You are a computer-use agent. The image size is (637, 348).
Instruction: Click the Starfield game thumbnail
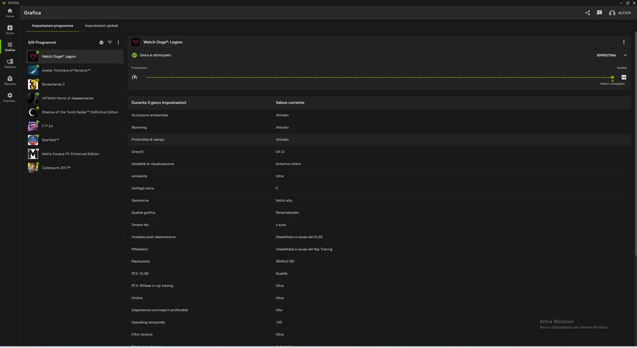coord(33,140)
